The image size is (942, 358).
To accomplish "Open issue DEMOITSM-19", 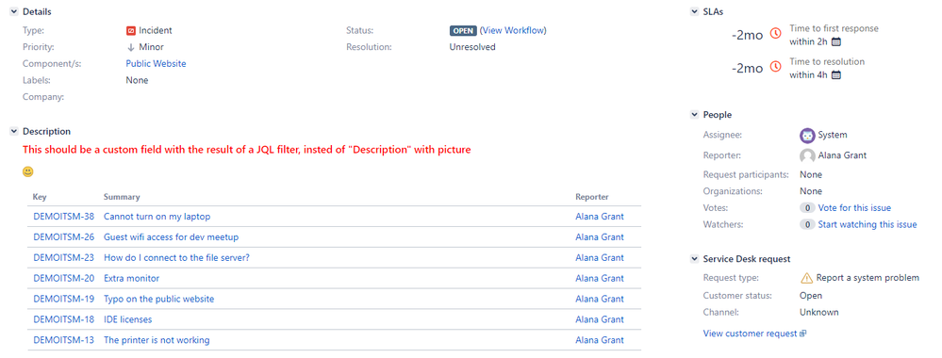I will coord(64,299).
